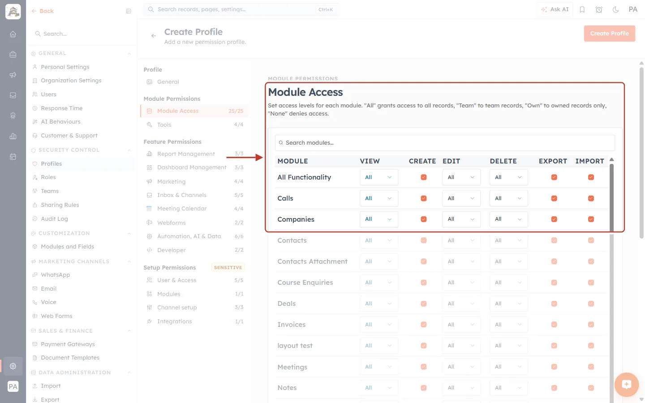Screen dimensions: 645x403
Task: Open the inbox icon in left rail
Action: [x=13, y=95]
